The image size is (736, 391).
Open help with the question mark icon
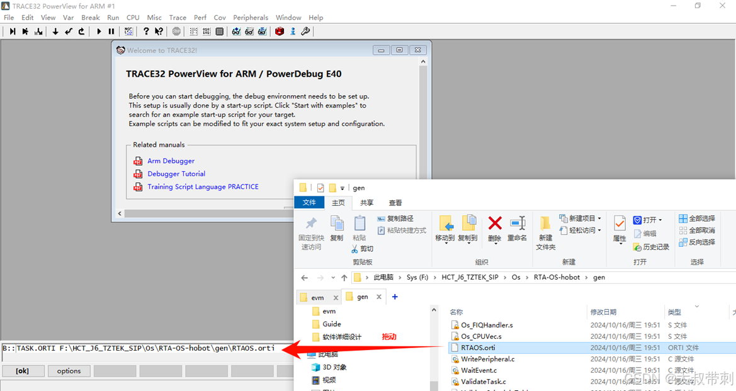(146, 31)
